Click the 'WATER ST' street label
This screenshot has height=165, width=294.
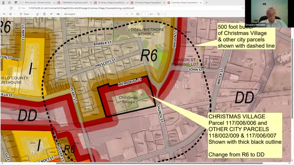(x=220, y=77)
